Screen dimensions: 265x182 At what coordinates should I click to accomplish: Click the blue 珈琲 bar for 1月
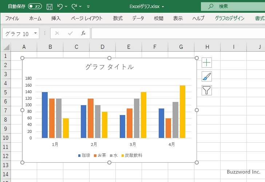(x=45, y=115)
